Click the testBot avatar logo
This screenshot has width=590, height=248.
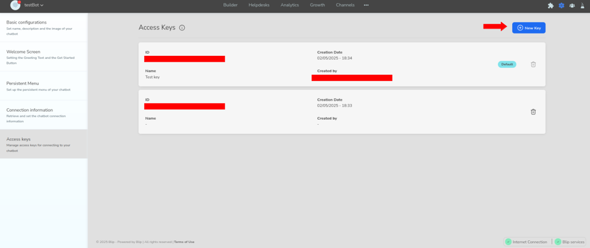tap(15, 5)
